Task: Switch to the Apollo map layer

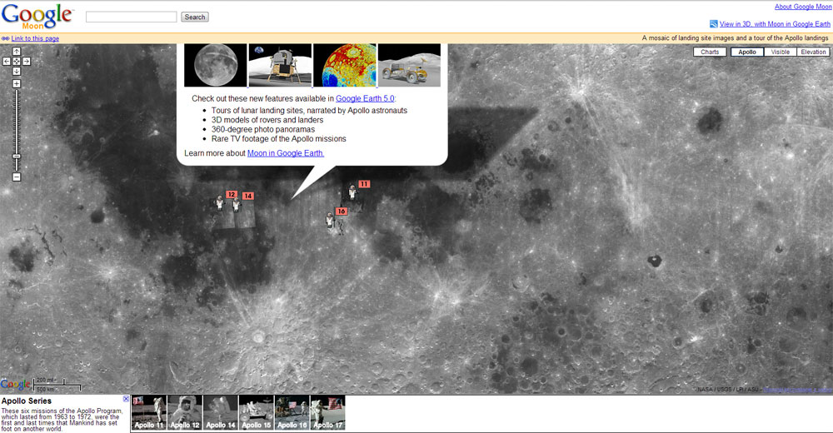Action: pos(747,52)
